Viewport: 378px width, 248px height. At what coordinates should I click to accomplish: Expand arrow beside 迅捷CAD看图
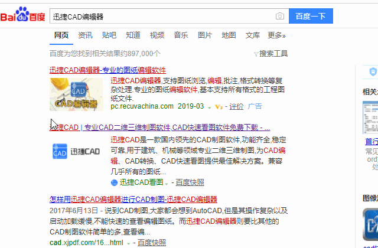[x=167, y=184]
